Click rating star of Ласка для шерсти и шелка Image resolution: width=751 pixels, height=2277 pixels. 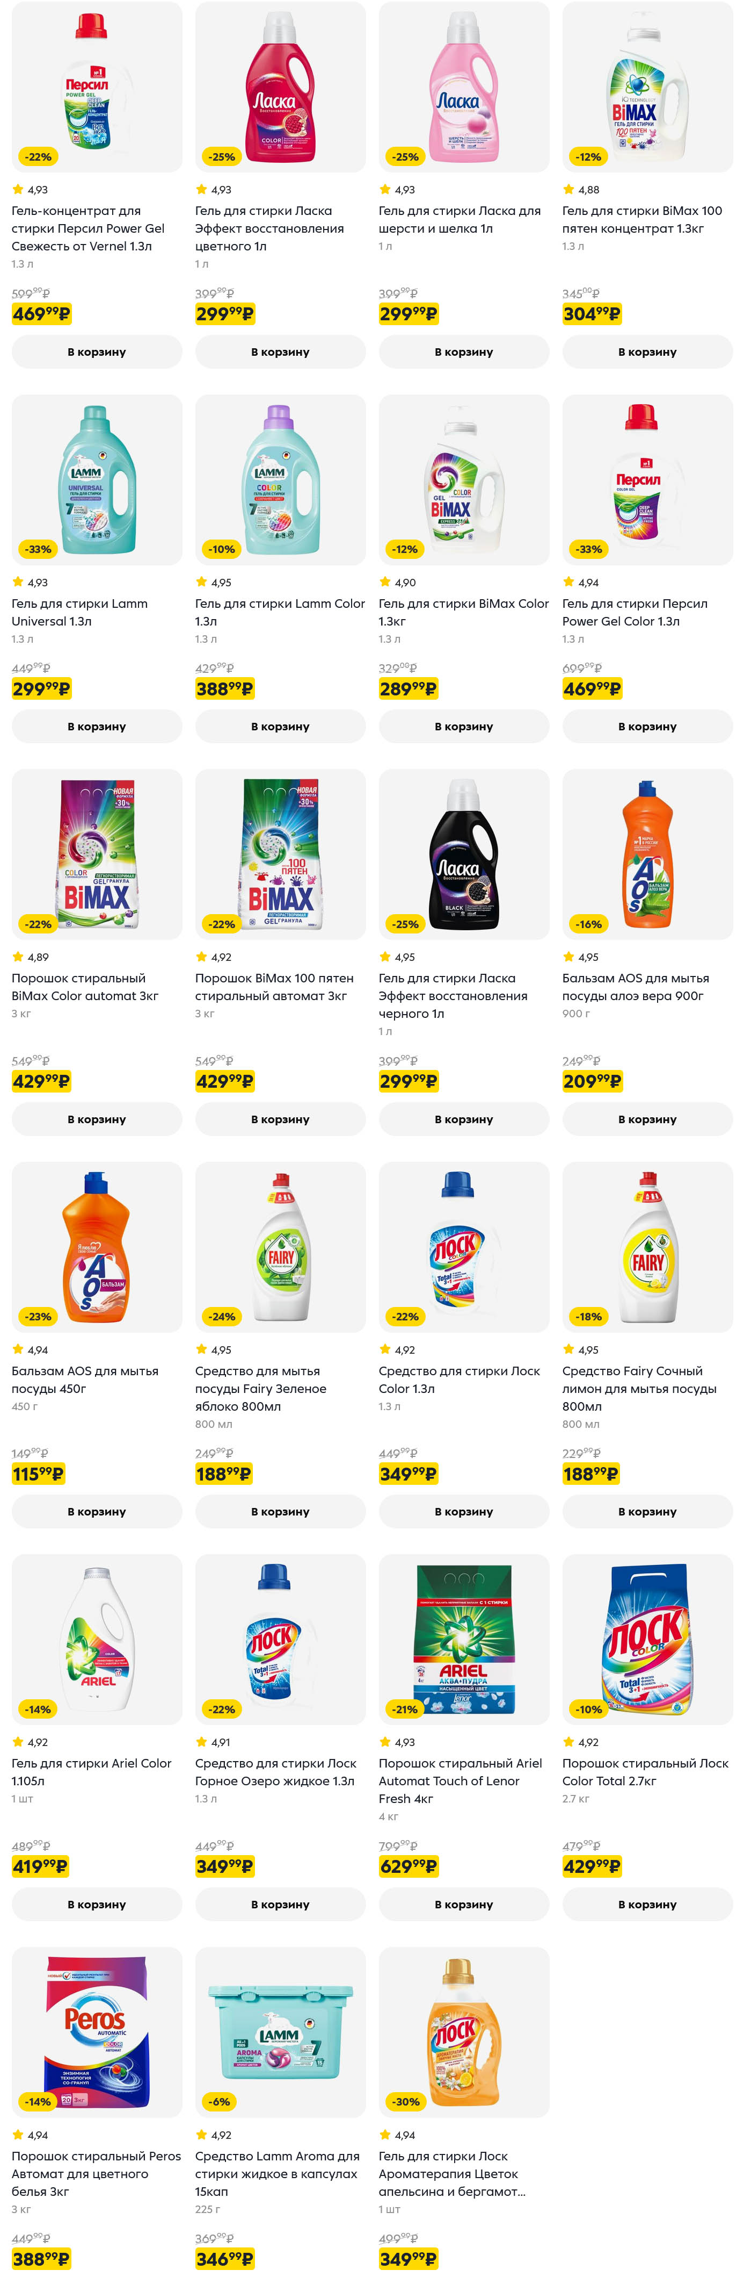coord(385,189)
